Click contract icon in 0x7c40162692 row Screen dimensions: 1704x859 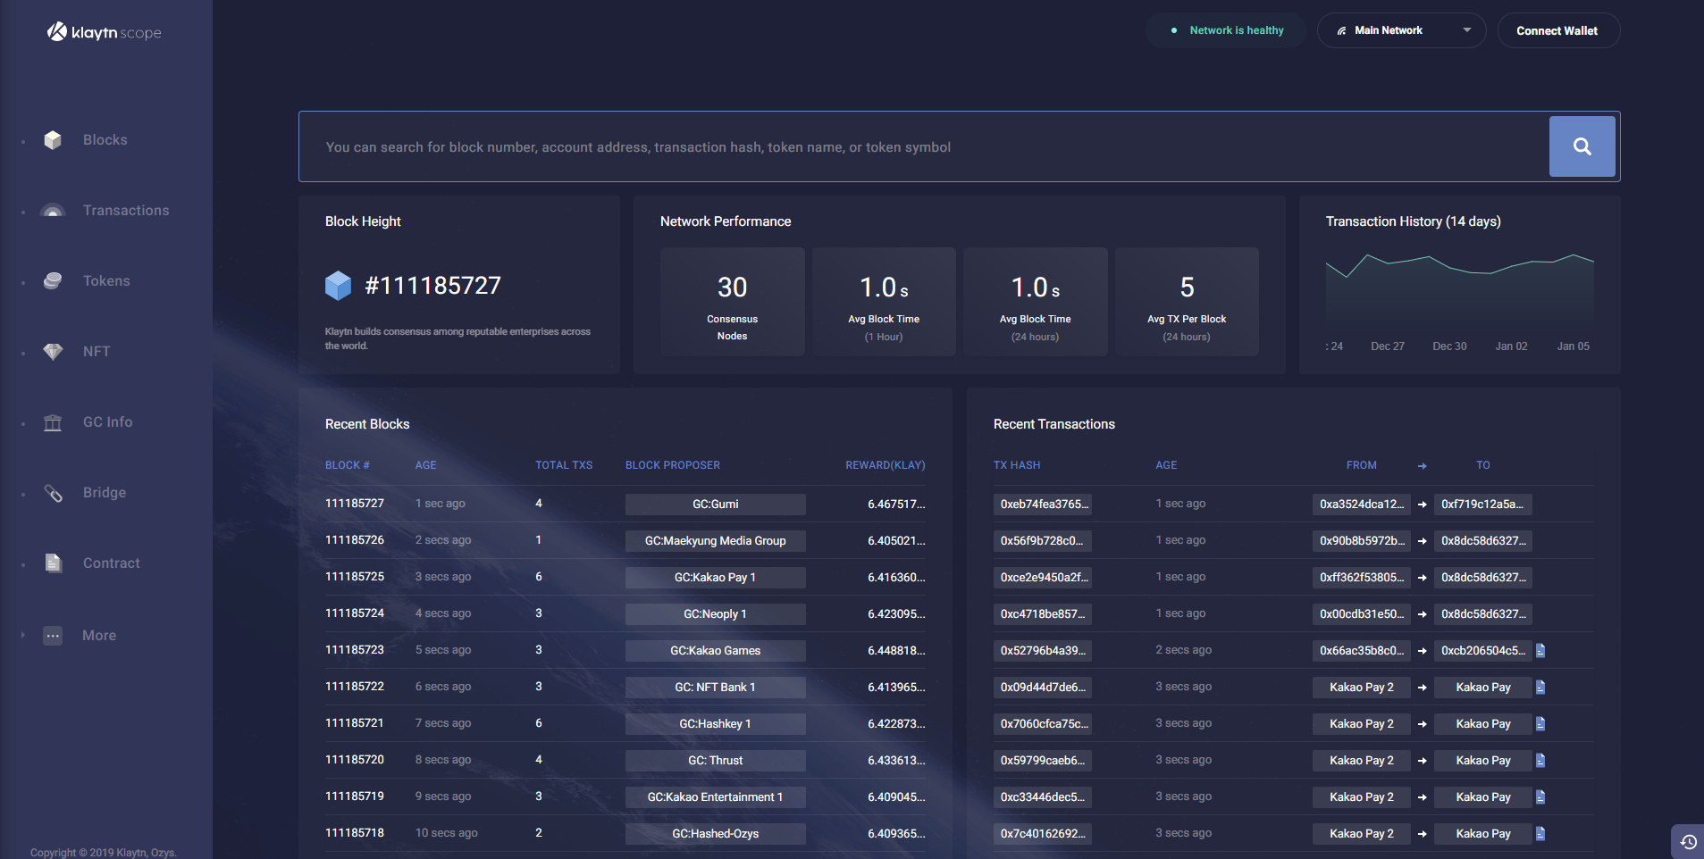point(1540,834)
